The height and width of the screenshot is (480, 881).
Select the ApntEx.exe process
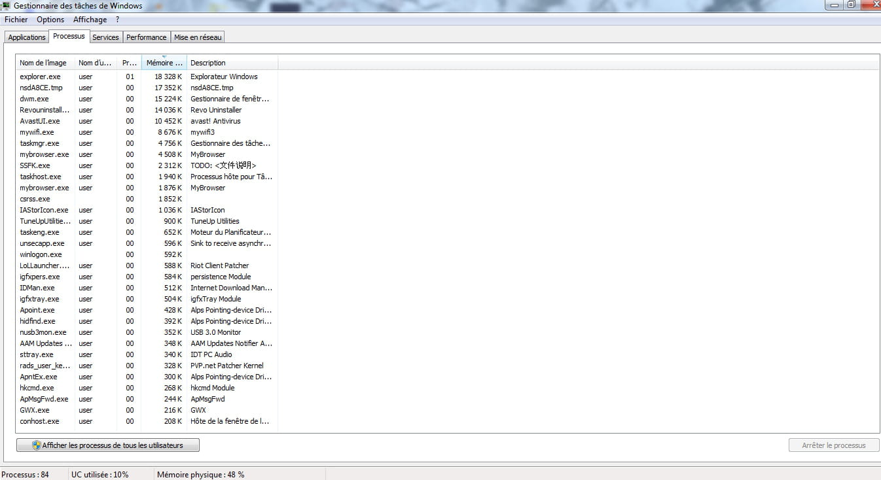tap(147, 377)
